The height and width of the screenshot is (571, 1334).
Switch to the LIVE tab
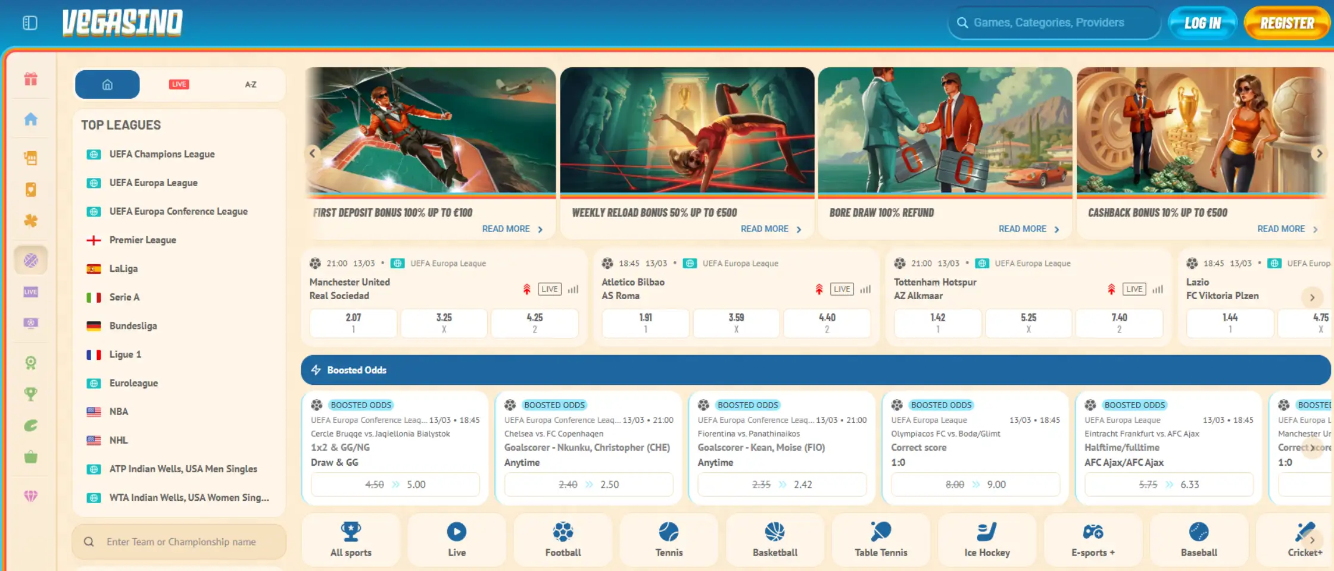pos(179,84)
